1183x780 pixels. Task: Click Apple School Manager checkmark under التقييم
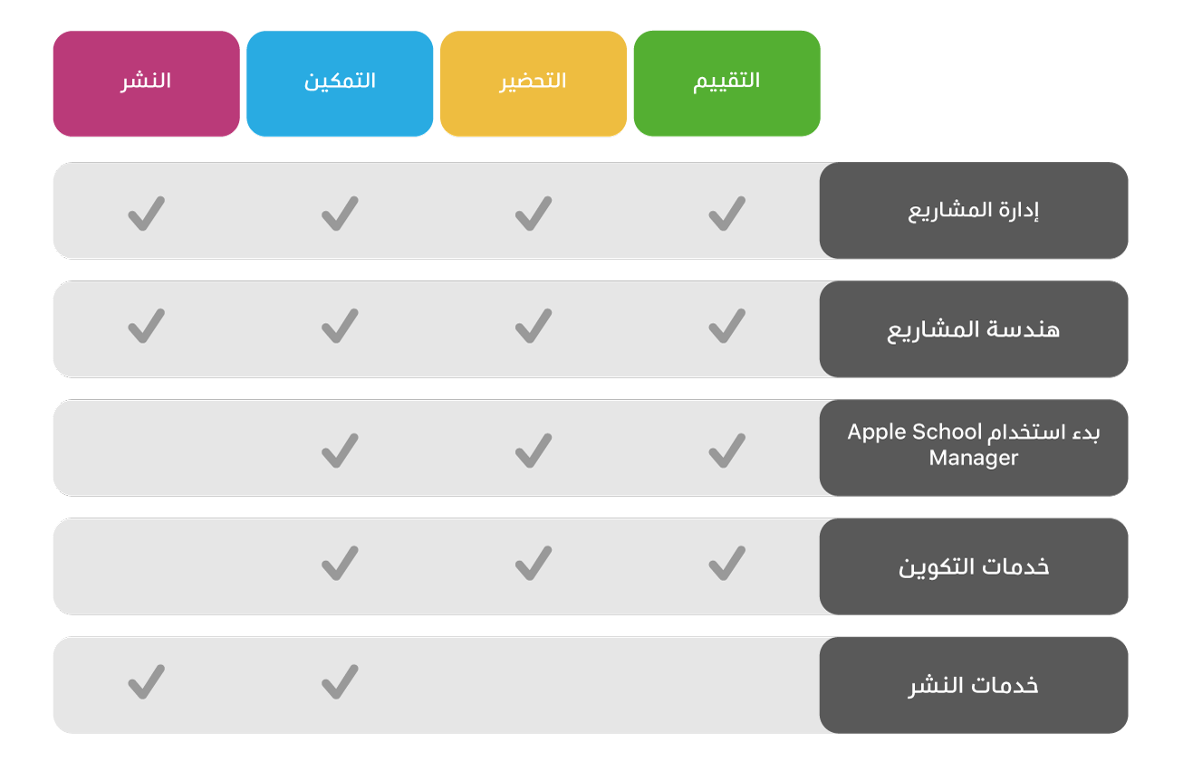[726, 451]
